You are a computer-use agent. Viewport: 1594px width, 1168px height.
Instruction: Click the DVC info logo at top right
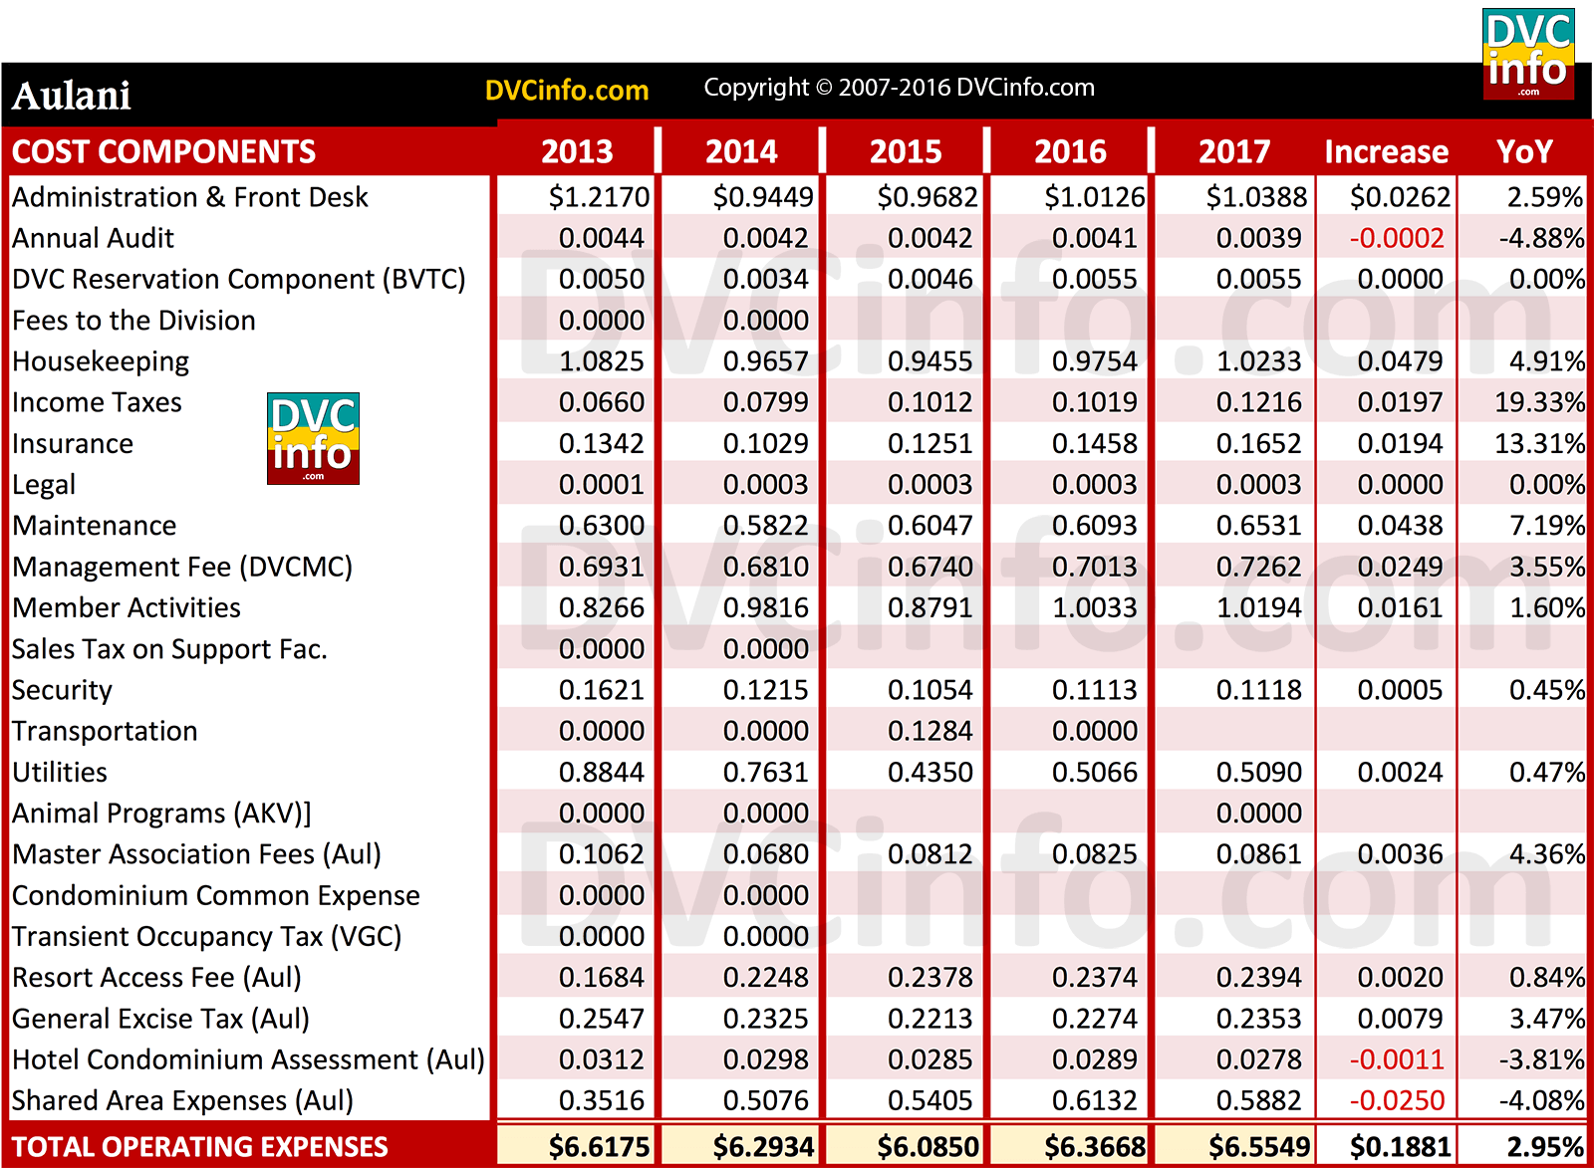coord(1528,54)
